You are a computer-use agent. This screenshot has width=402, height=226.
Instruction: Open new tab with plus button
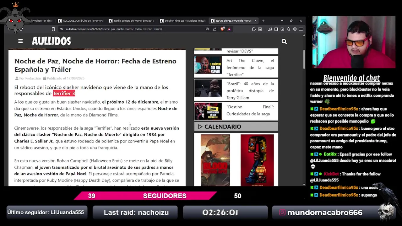(263, 21)
